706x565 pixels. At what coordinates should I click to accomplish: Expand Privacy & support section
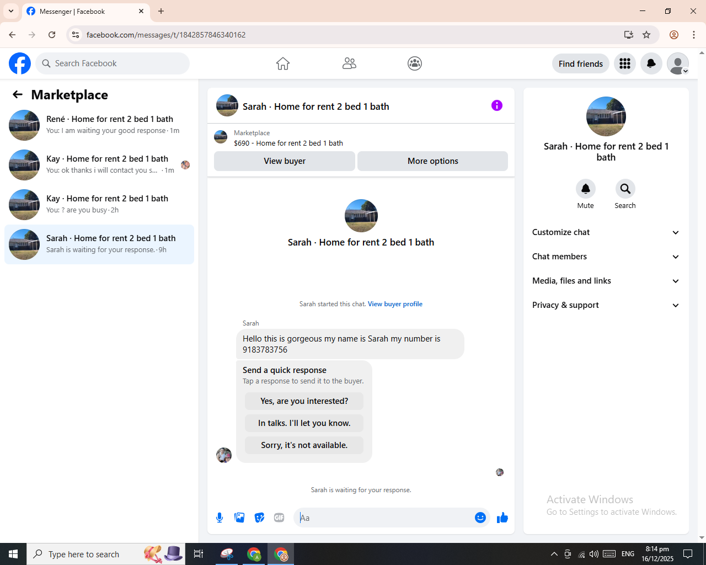(x=606, y=305)
